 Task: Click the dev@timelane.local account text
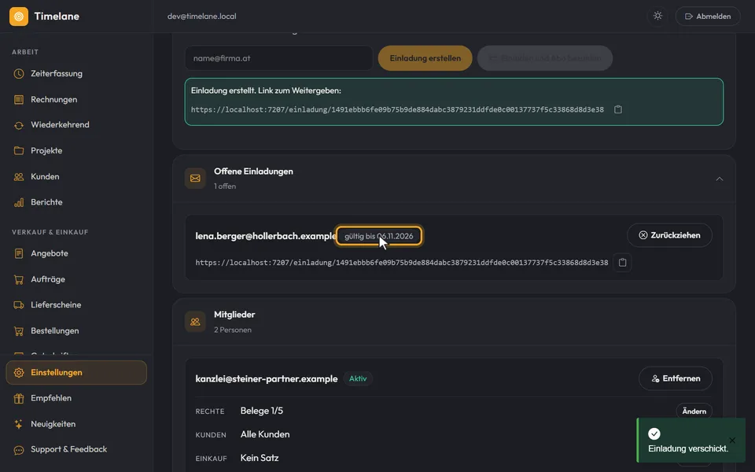point(202,17)
